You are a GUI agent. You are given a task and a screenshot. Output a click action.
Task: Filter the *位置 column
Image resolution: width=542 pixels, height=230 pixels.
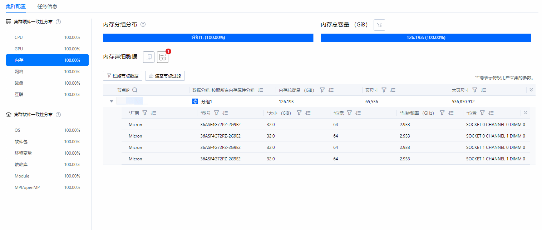coord(482,113)
